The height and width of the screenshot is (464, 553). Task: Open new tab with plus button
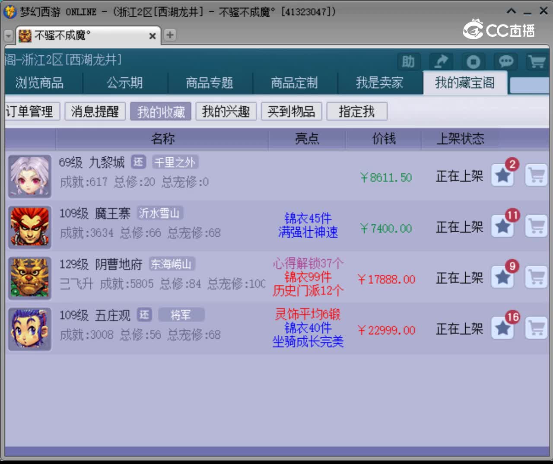point(170,35)
